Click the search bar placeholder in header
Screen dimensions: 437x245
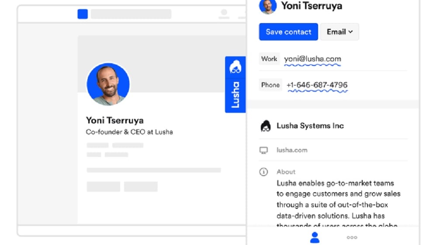coord(131,14)
